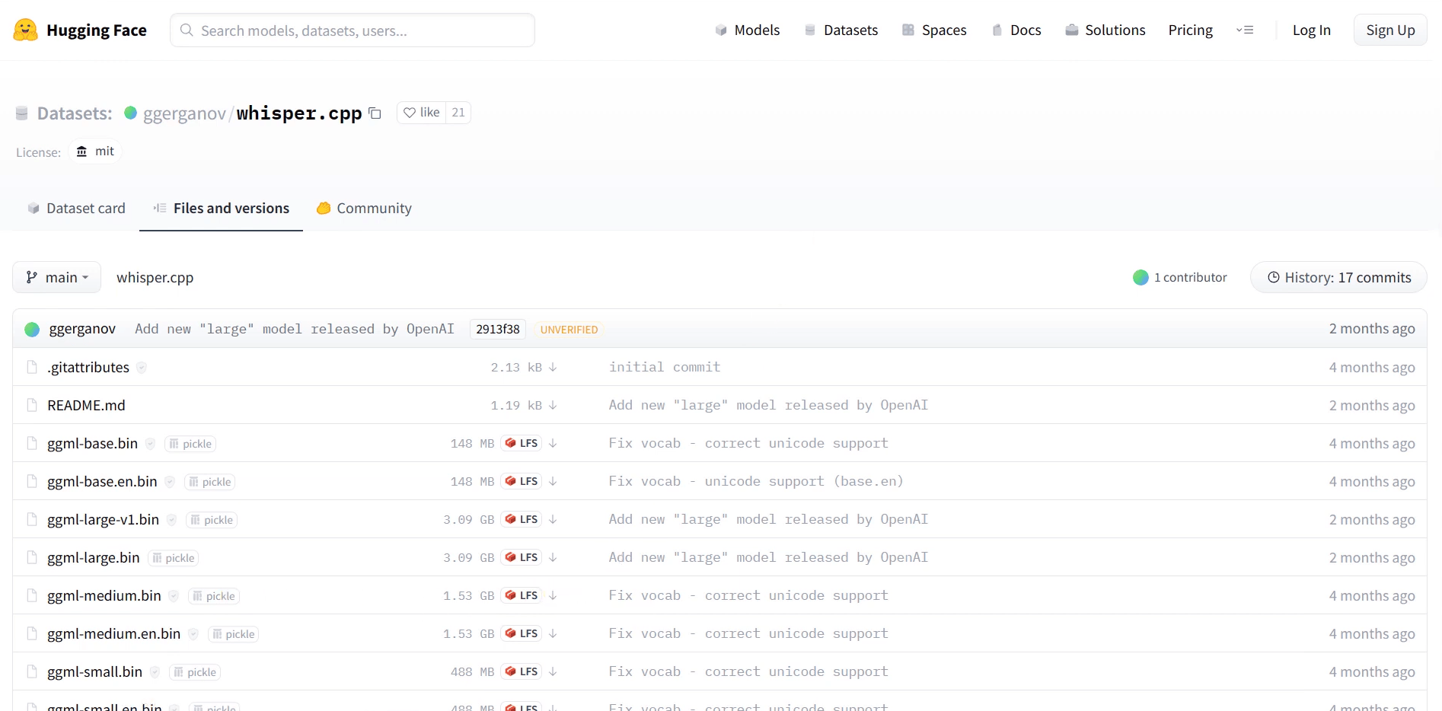Download ggml-large.bin via arrow icon
The height and width of the screenshot is (711, 1442).
[553, 557]
